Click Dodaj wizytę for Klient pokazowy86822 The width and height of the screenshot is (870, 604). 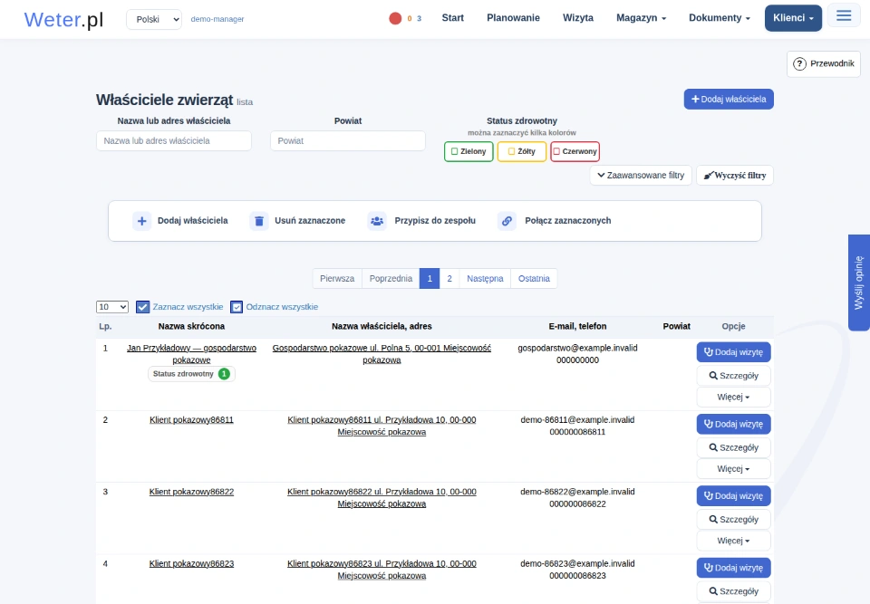(x=733, y=496)
